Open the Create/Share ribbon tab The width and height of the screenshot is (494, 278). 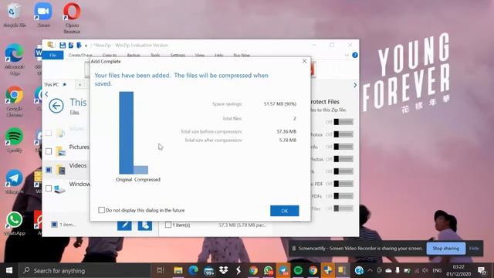coord(80,55)
